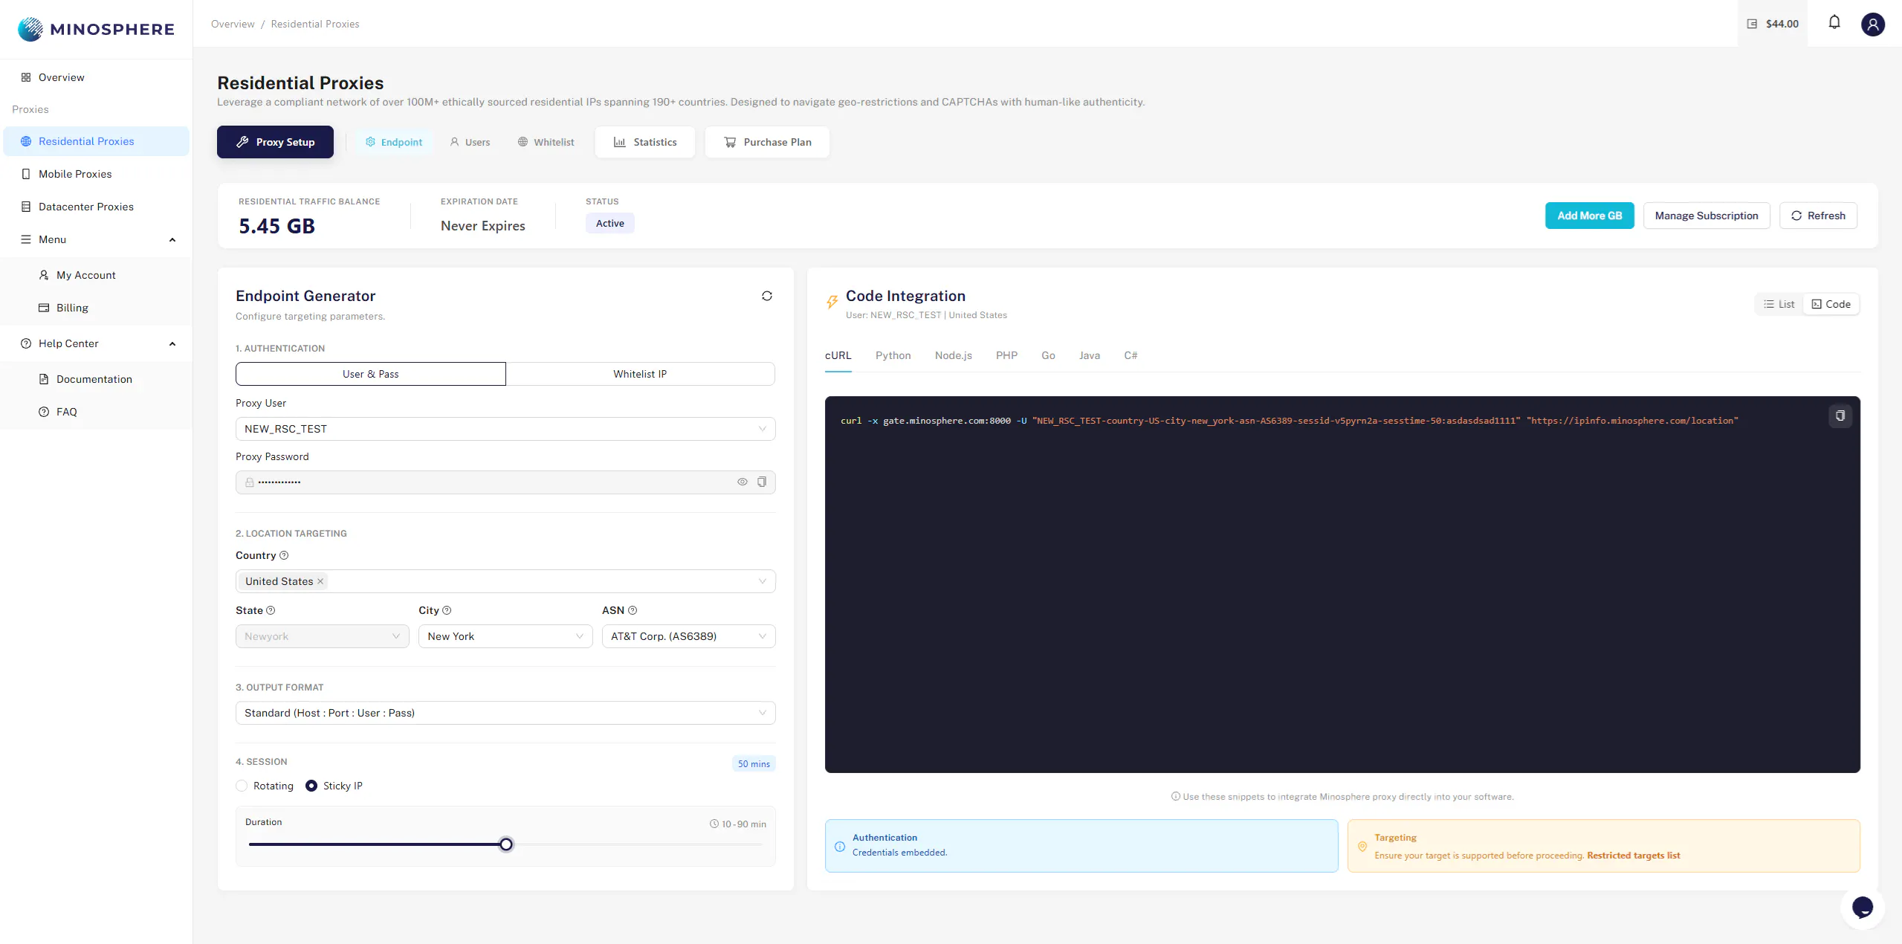The height and width of the screenshot is (944, 1902).
Task: Click the Residential Proxies breadcrumb
Action: pos(315,24)
